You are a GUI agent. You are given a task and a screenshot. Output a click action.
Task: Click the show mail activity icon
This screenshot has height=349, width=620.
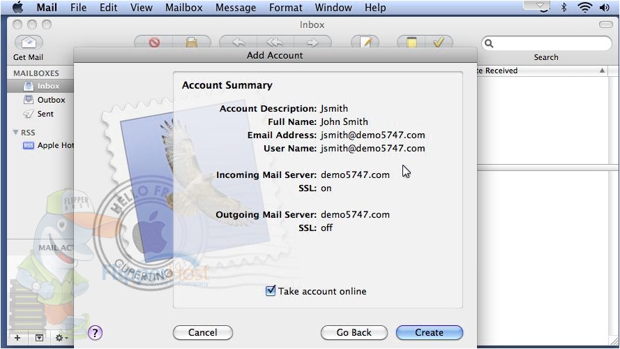point(39,338)
